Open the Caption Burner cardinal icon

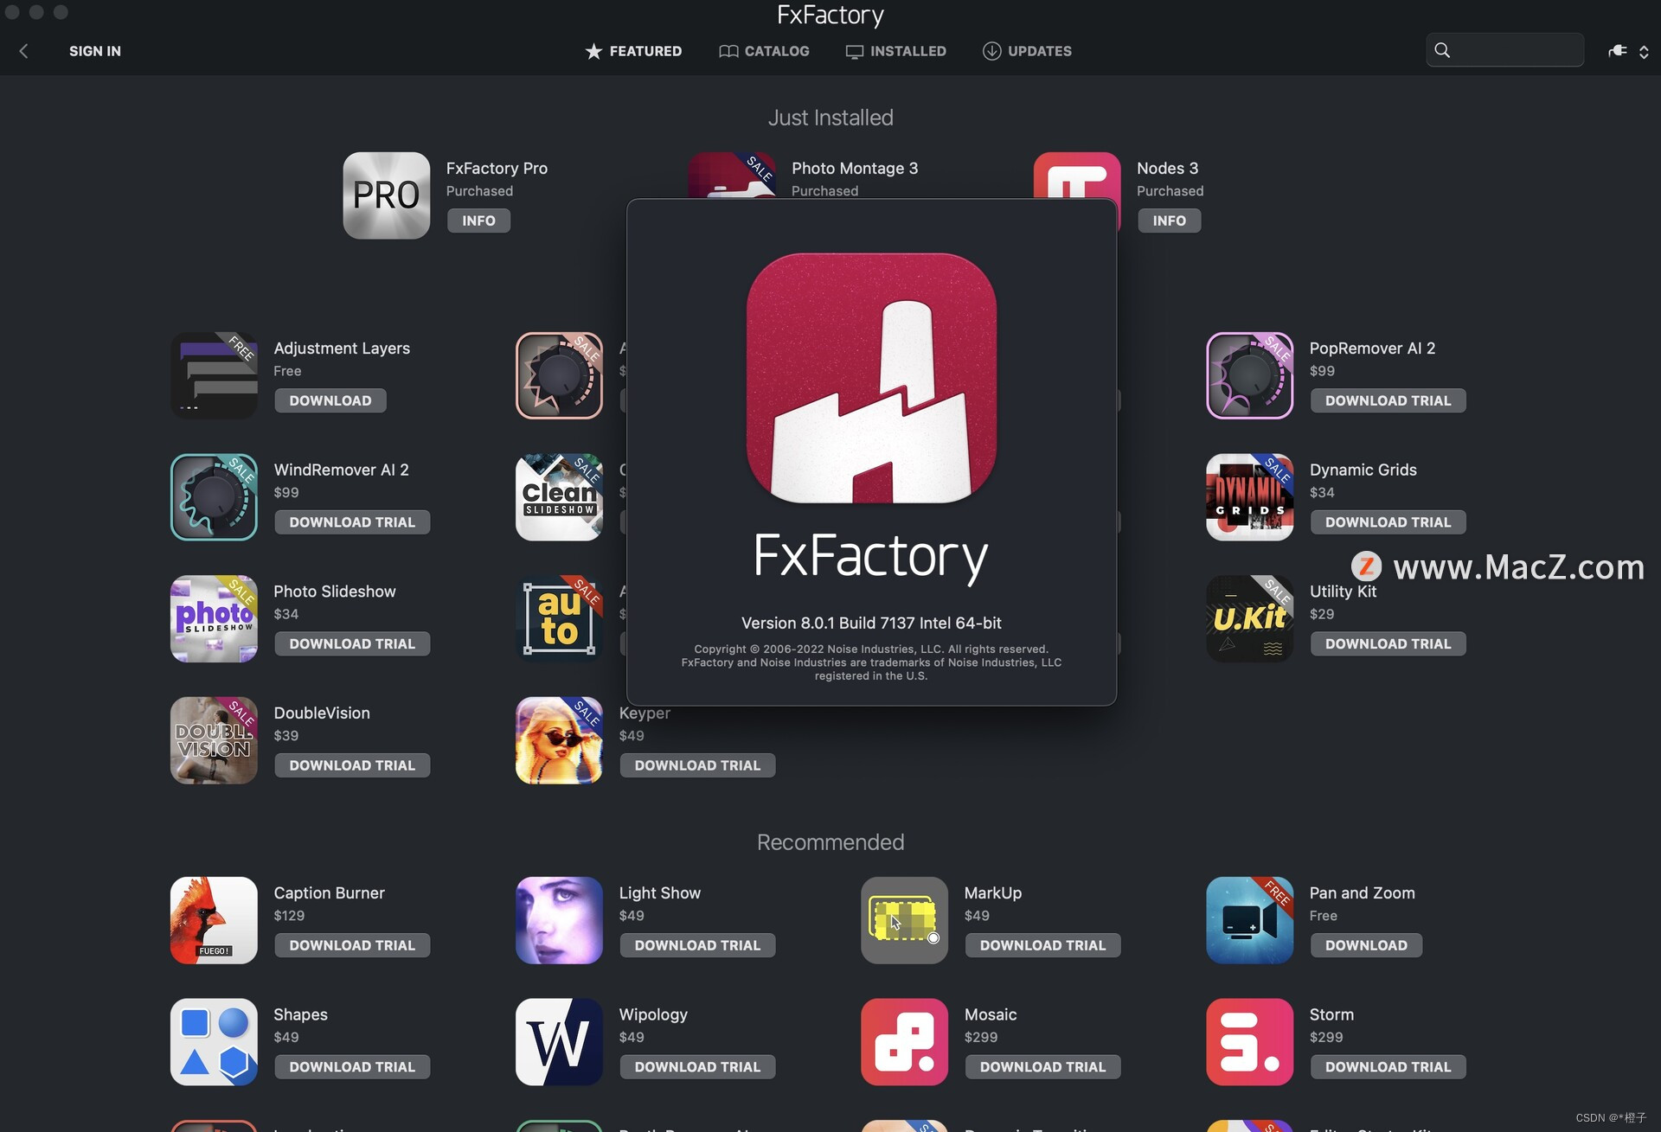[214, 920]
